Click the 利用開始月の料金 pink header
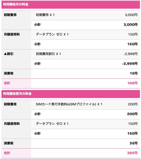Image resolution: width=141 pixels, height=159 pixels. coord(70,4)
